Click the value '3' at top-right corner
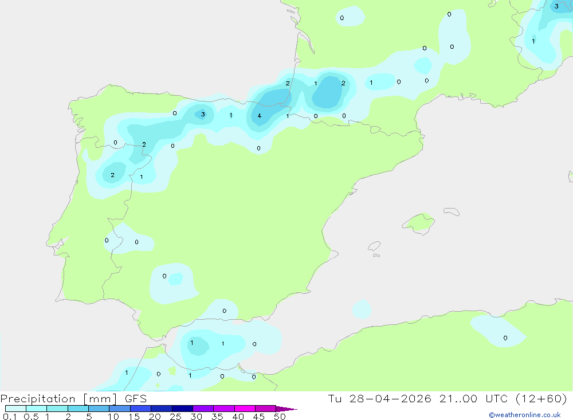Image resolution: width=573 pixels, height=420 pixels. click(556, 6)
